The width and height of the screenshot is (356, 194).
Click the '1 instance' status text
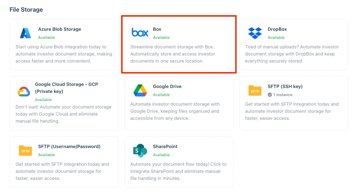tap(283, 95)
